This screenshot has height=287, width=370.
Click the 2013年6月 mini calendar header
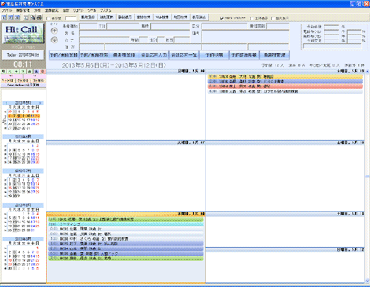23,137
